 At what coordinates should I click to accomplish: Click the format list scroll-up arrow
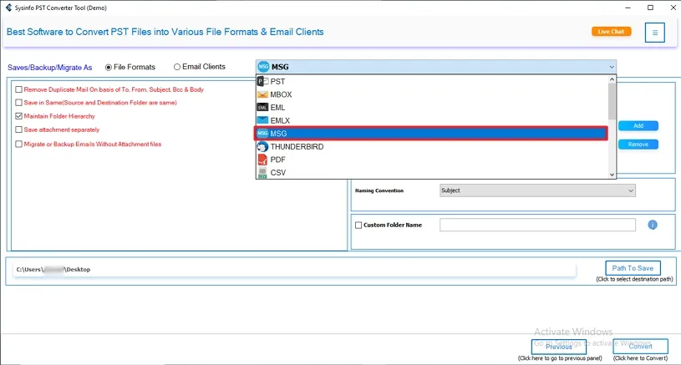point(612,79)
